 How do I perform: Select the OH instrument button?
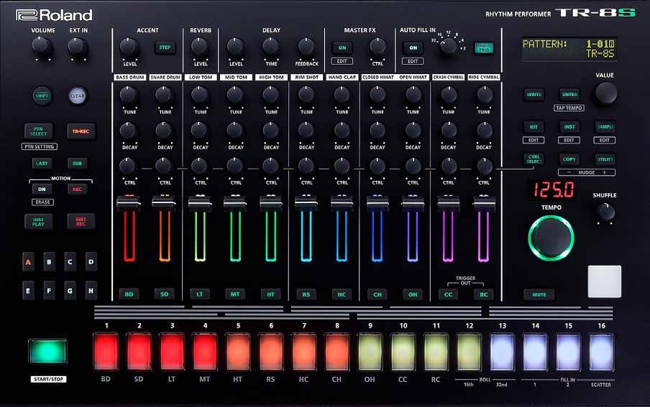coord(413,294)
